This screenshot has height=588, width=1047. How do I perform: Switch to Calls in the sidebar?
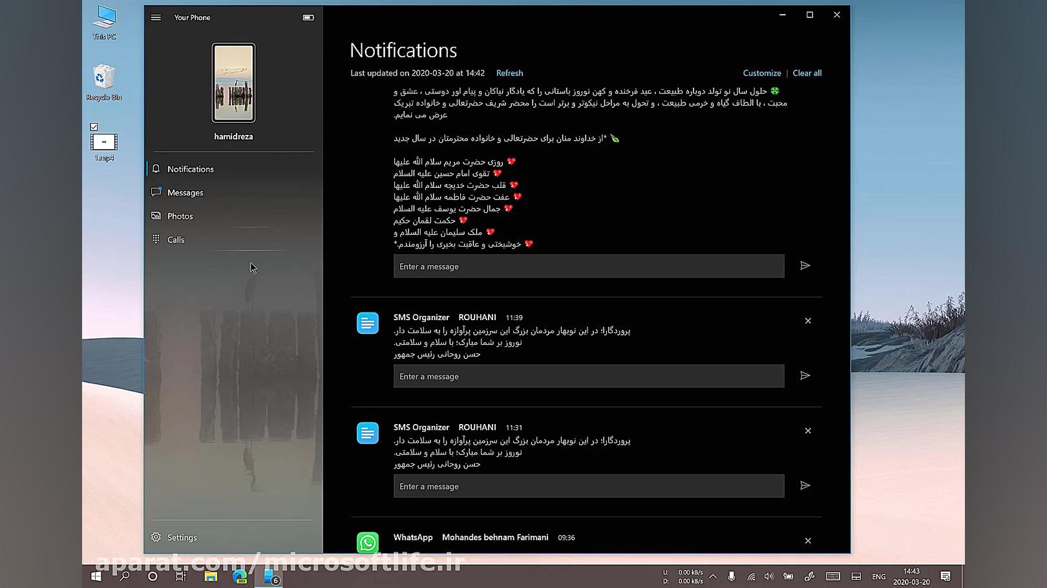(x=233, y=239)
